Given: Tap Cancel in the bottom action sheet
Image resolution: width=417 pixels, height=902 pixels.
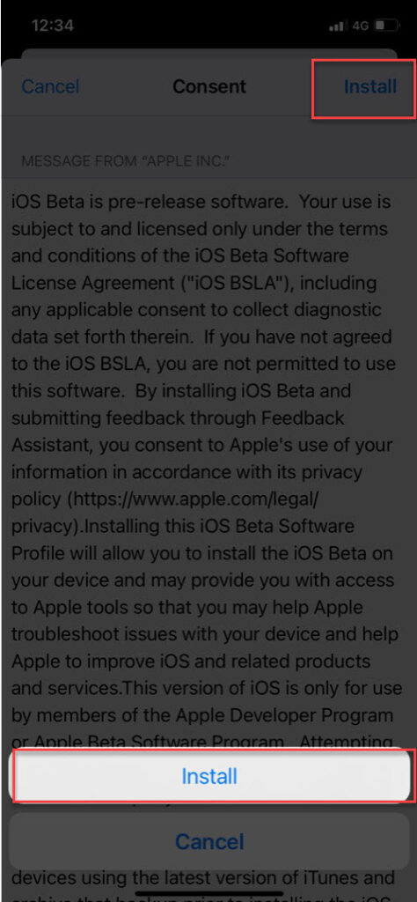Looking at the screenshot, I should point(209,841).
